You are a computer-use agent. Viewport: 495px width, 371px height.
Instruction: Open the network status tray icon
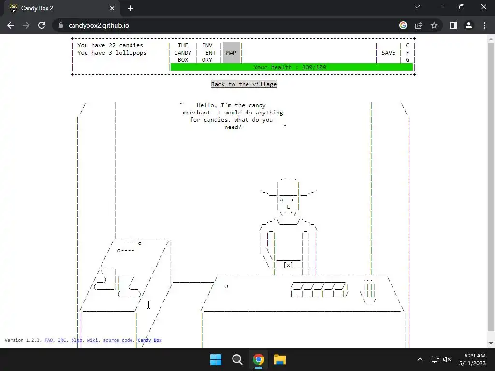(x=436, y=359)
